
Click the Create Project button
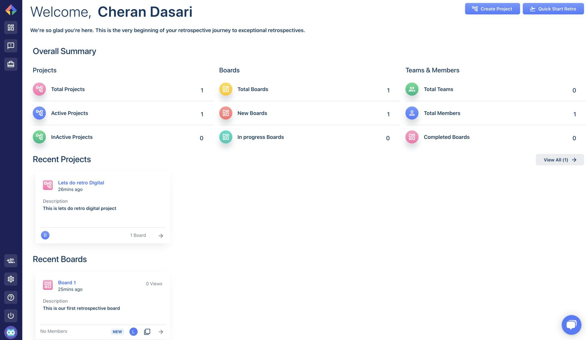click(x=492, y=9)
